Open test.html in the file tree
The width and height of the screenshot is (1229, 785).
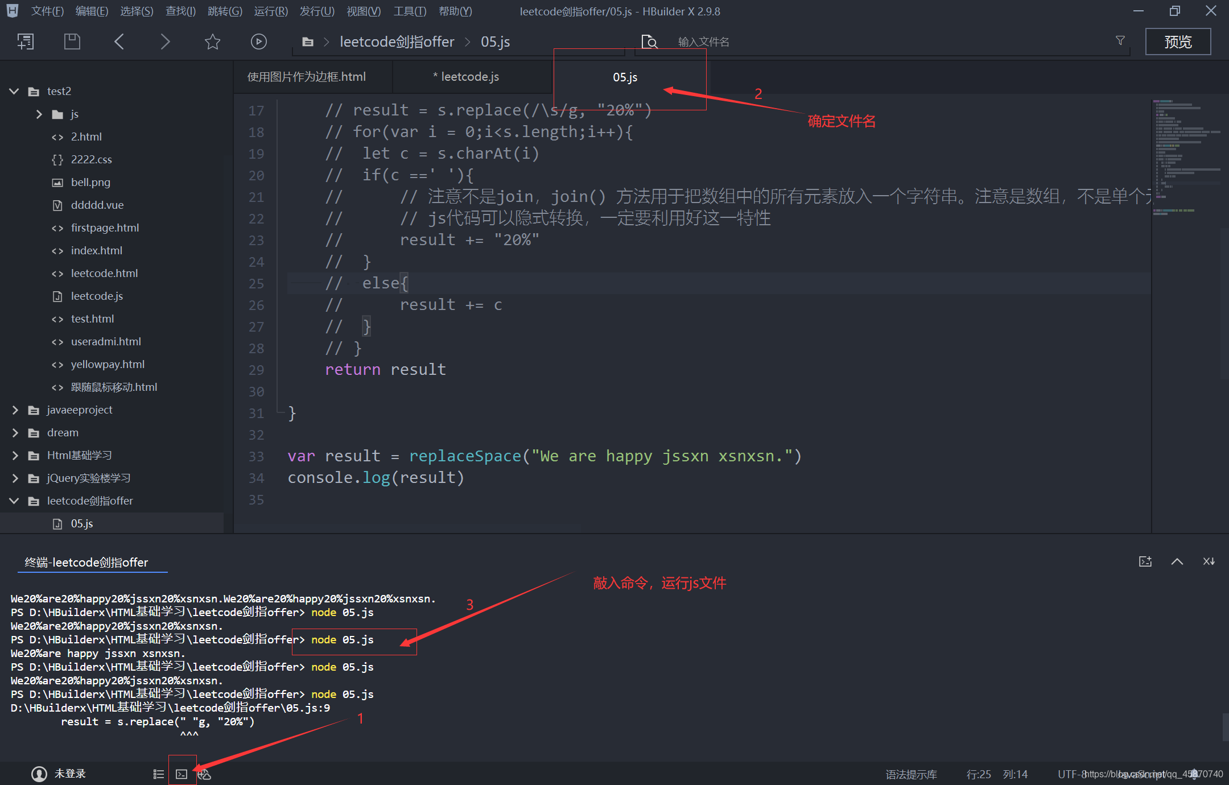click(x=92, y=319)
